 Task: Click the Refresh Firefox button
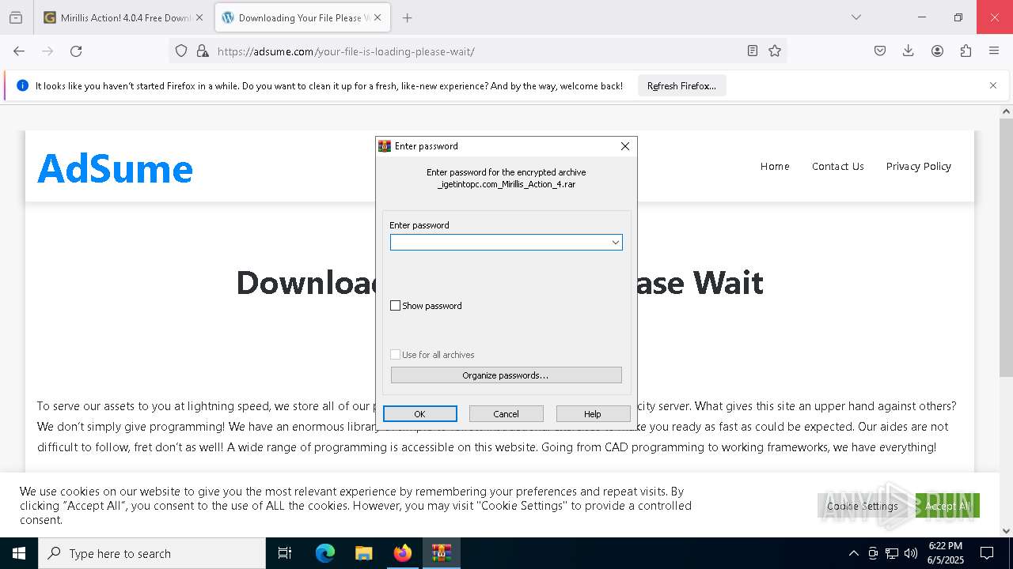(681, 85)
